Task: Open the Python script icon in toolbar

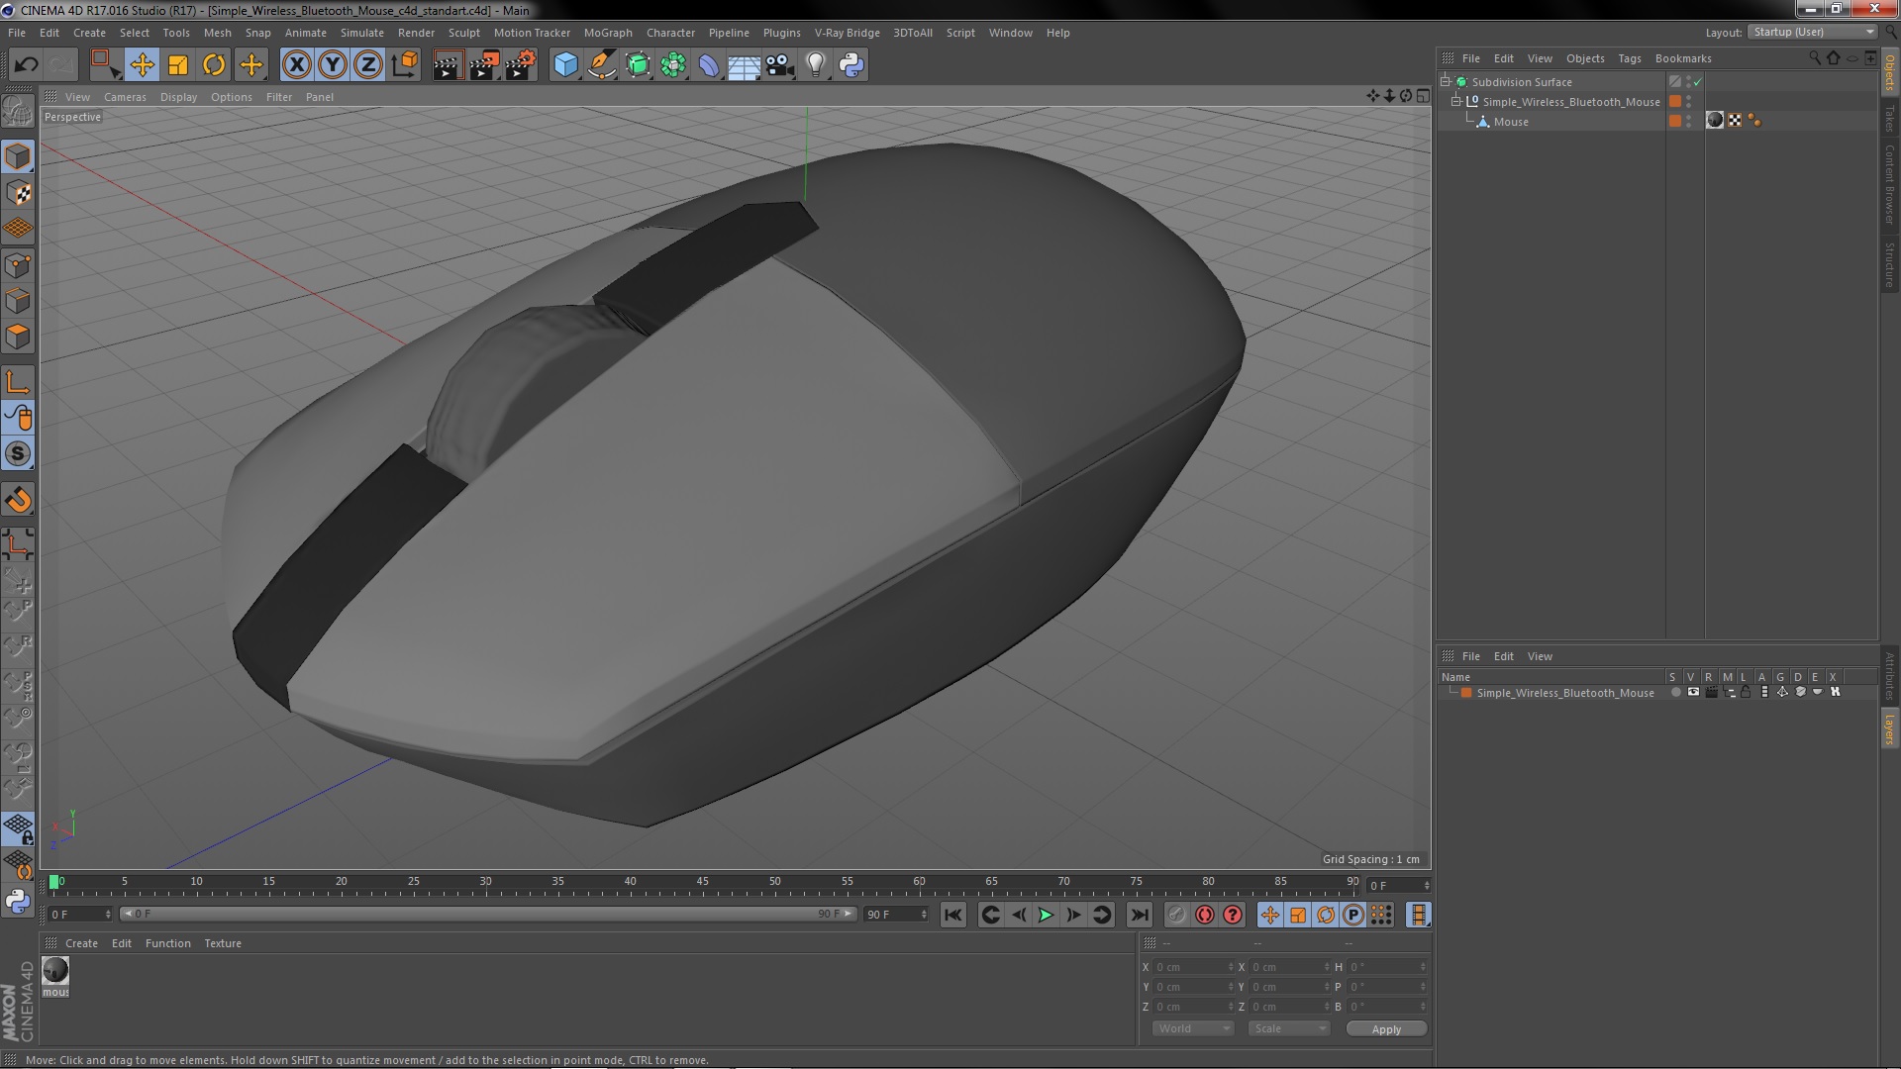Action: (x=851, y=65)
